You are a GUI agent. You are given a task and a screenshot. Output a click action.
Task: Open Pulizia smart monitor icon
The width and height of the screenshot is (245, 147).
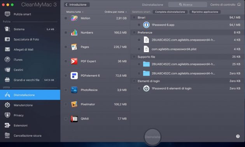(7, 14)
